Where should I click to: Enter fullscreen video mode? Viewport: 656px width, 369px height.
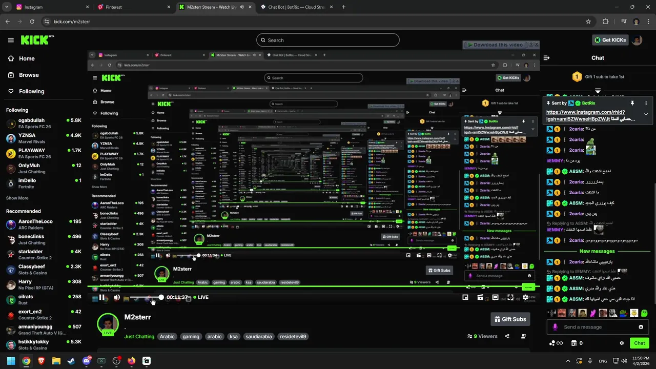510,297
